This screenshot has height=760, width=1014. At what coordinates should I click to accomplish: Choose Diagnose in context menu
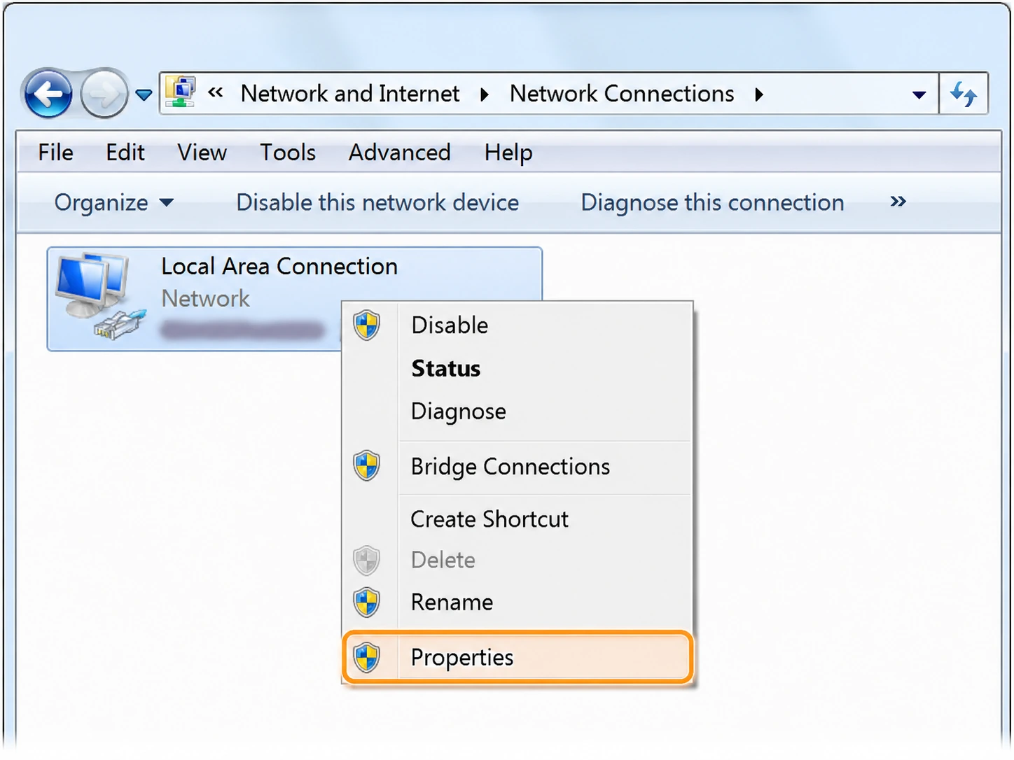pyautogui.click(x=518, y=411)
